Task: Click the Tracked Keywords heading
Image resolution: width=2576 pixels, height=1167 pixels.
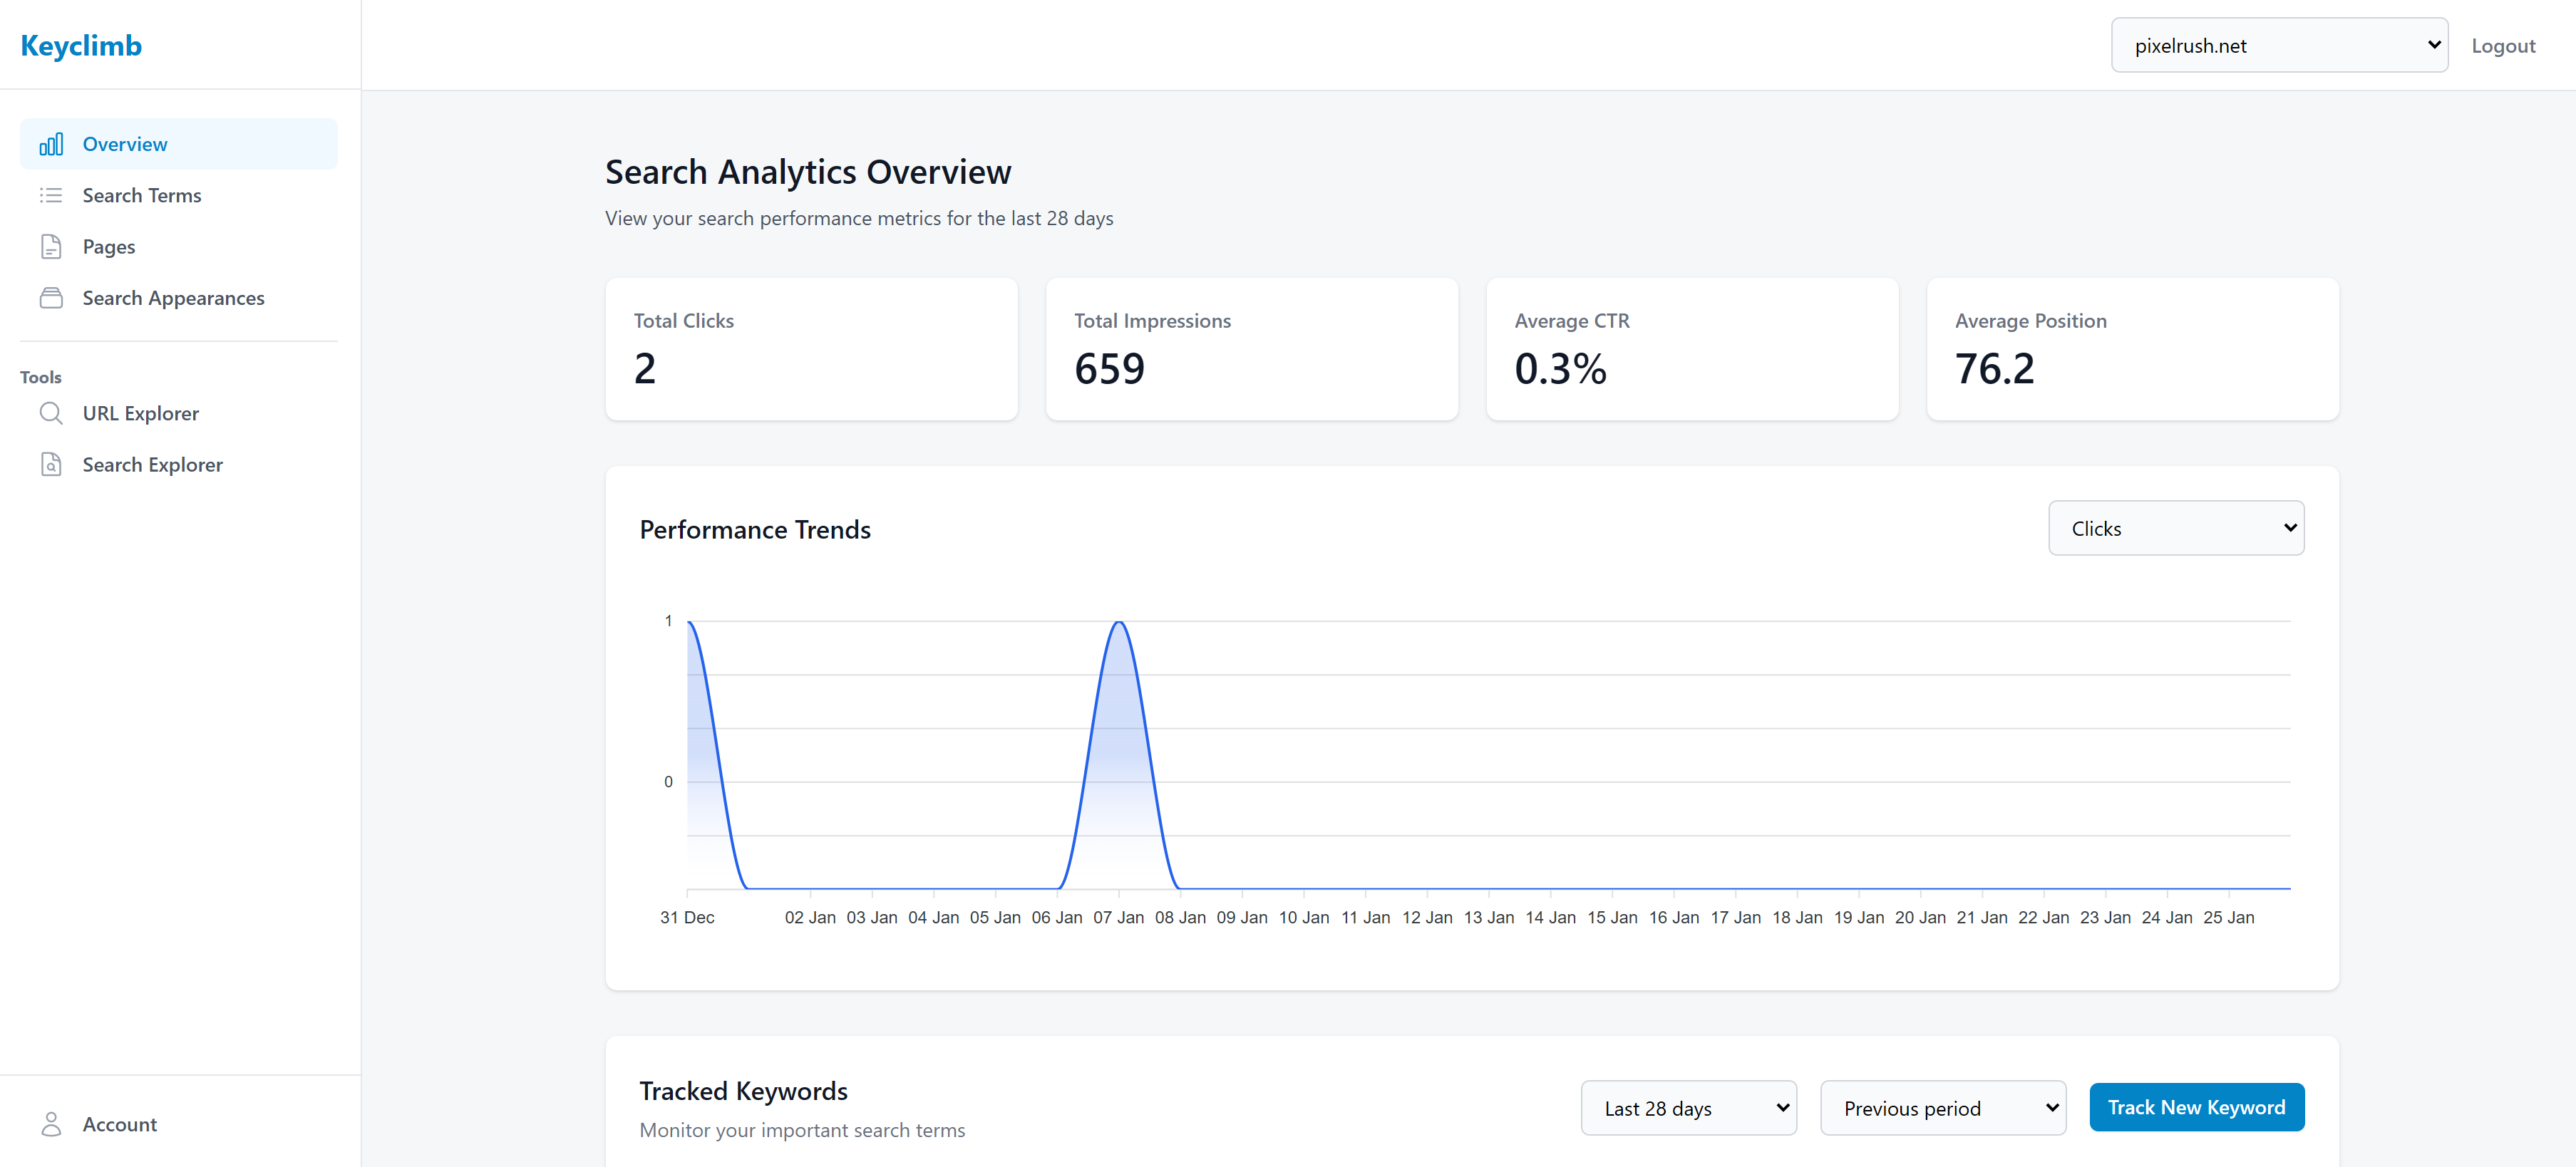Action: 743,1091
